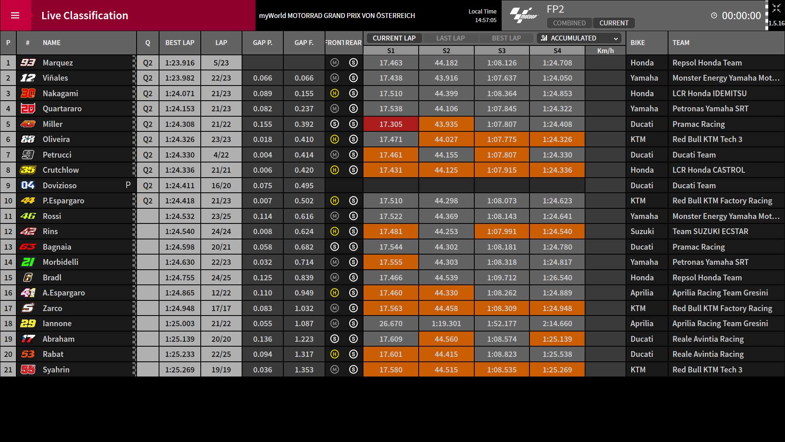Click the Live Classification title

(85, 16)
